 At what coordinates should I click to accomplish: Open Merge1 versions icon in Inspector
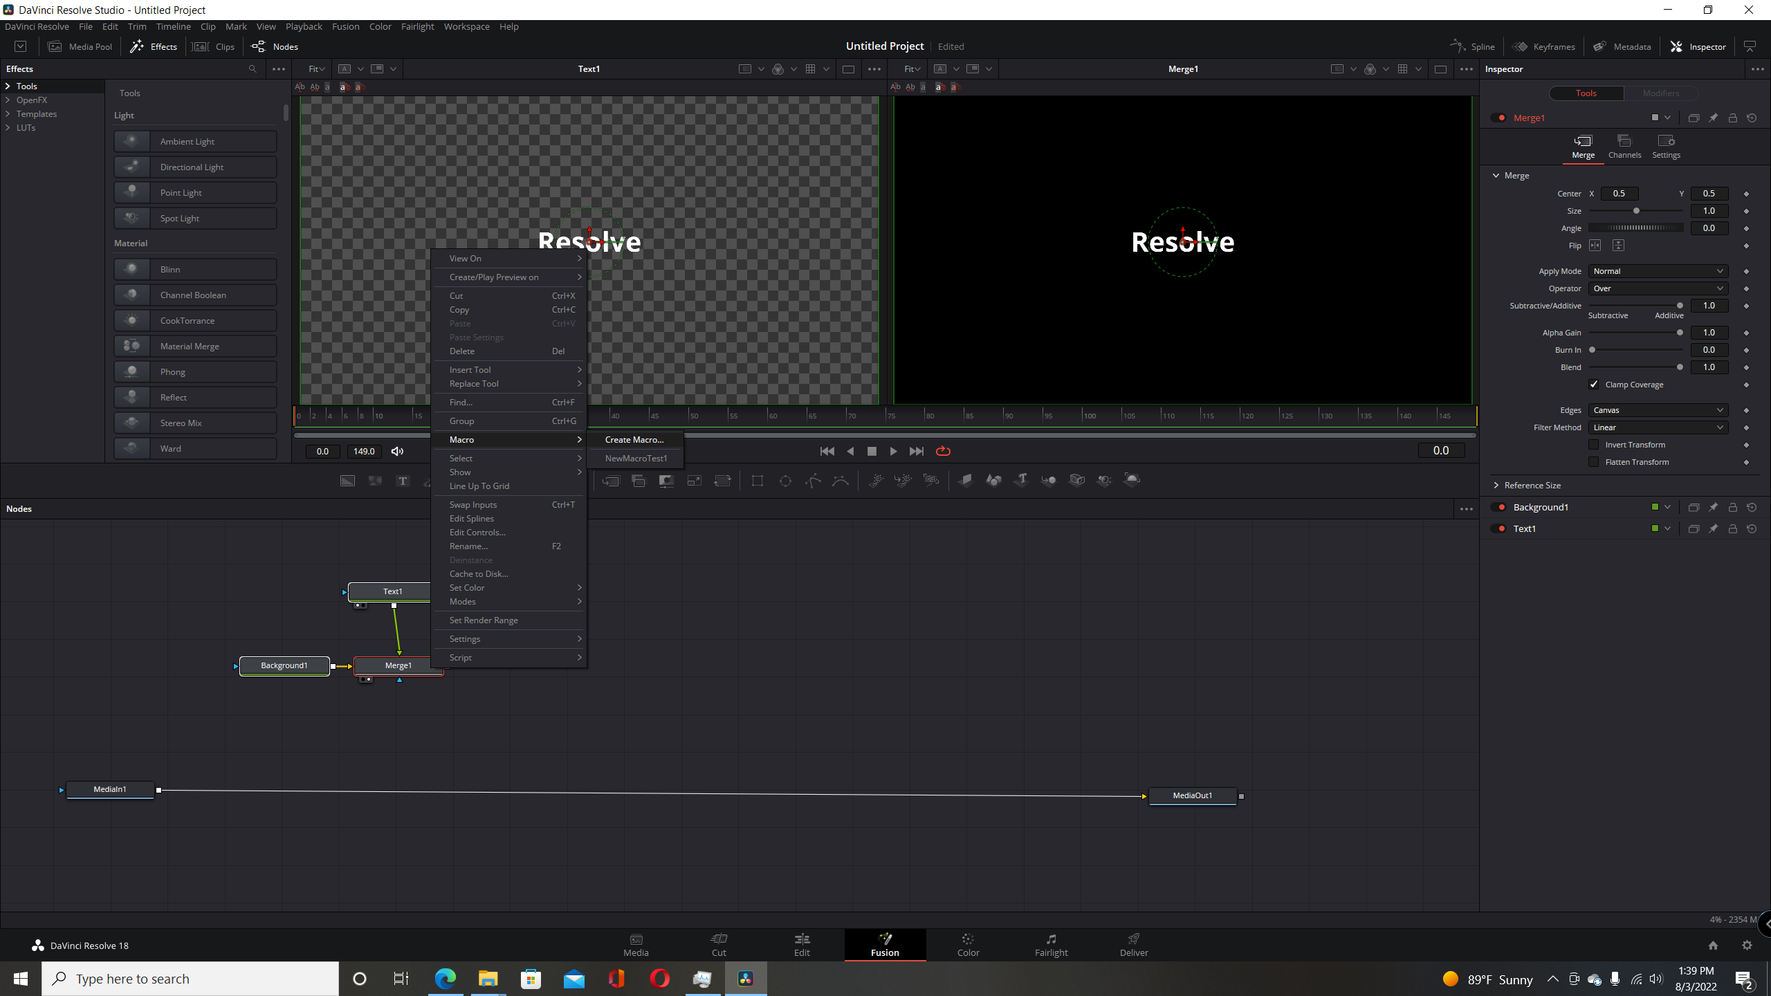tap(1694, 118)
